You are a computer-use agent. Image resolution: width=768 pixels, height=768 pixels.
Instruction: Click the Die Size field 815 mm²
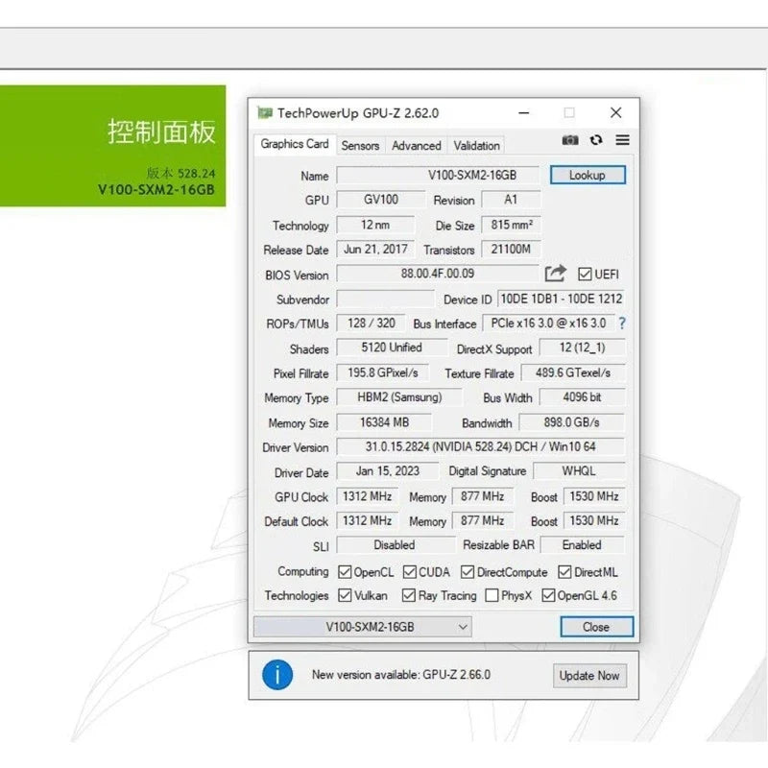(511, 225)
